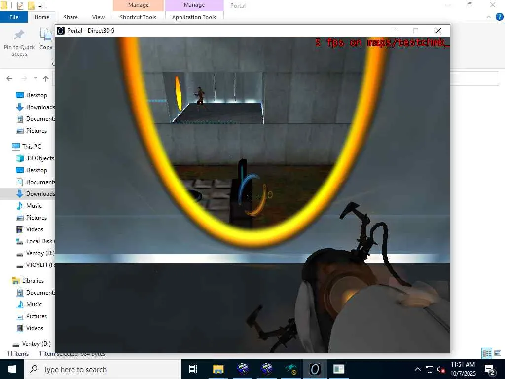Select highlighted Downloads under This PC
The image size is (505, 379).
[x=40, y=193]
